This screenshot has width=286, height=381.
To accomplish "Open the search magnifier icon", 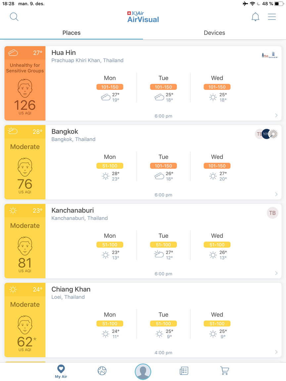I will pos(14,17).
